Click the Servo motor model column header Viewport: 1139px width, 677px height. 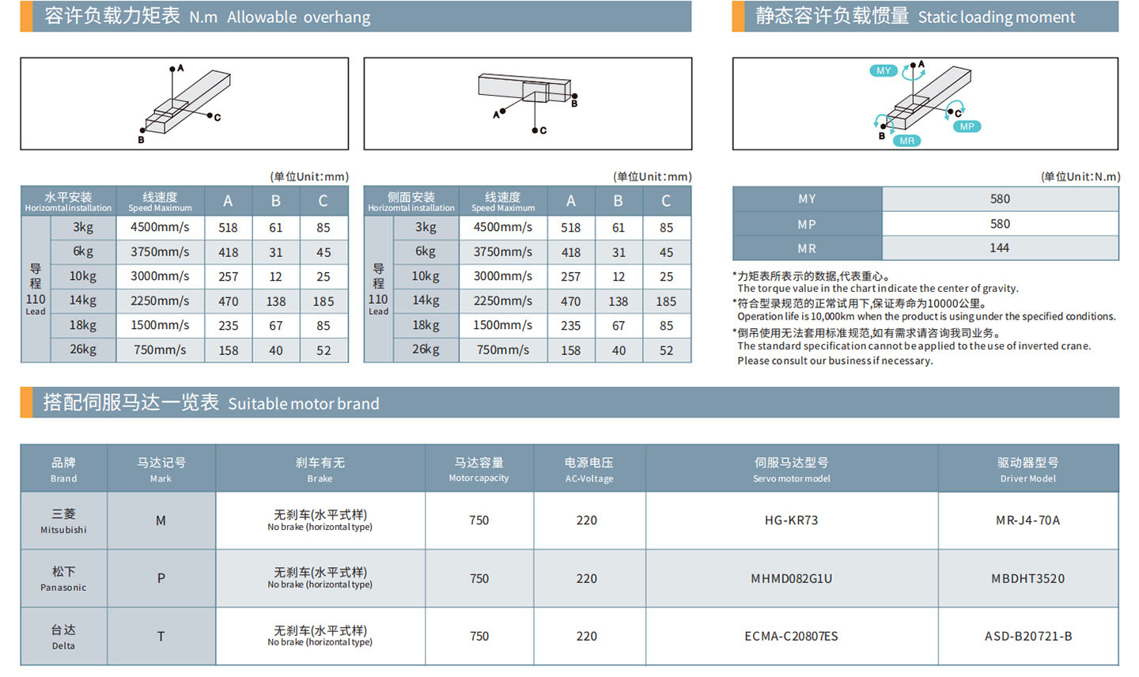(x=791, y=469)
